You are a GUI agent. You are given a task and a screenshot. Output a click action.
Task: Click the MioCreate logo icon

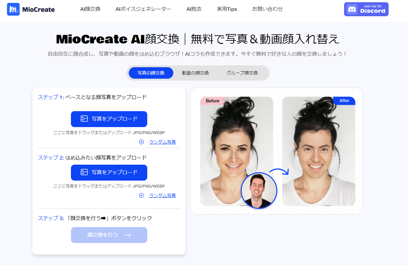click(x=13, y=9)
